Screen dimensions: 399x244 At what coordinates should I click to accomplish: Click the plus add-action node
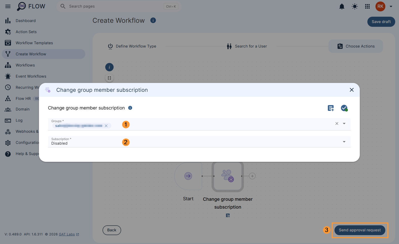tap(252, 176)
